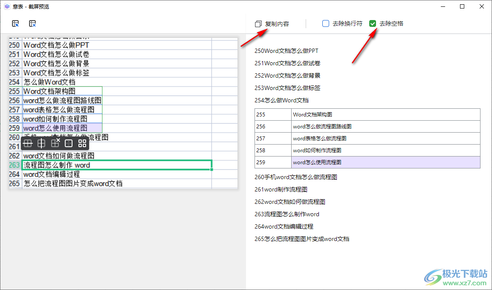The width and height of the screenshot is (492, 290).
Task: Select result table cell word表格怎么做流程图
Action: (x=386, y=139)
